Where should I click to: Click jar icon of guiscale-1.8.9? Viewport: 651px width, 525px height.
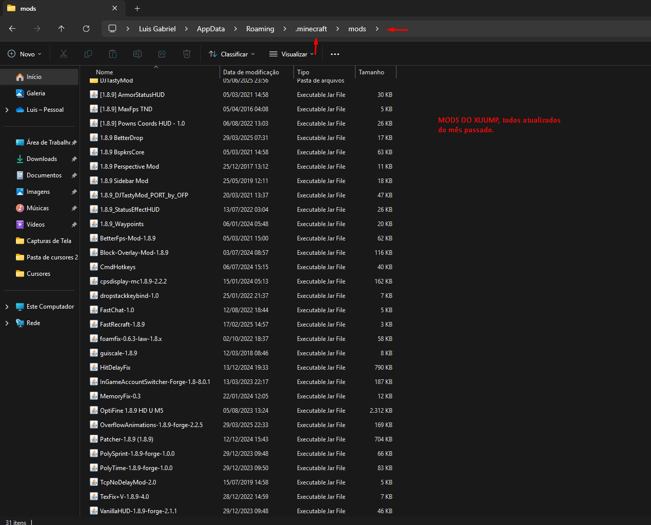[94, 353]
